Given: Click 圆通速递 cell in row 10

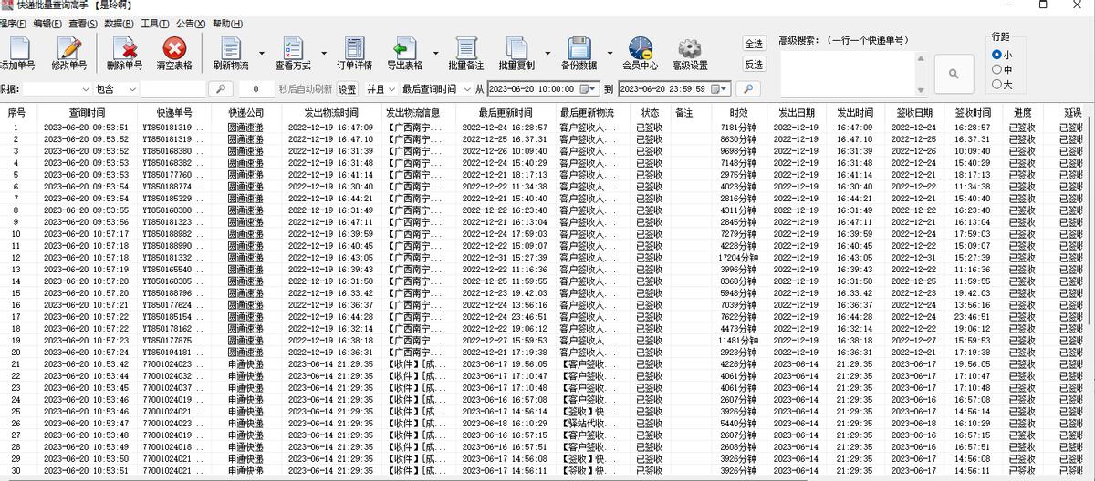Looking at the screenshot, I should coord(245,234).
